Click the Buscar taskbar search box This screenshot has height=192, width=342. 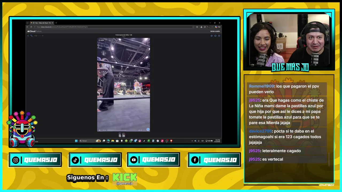point(90,141)
